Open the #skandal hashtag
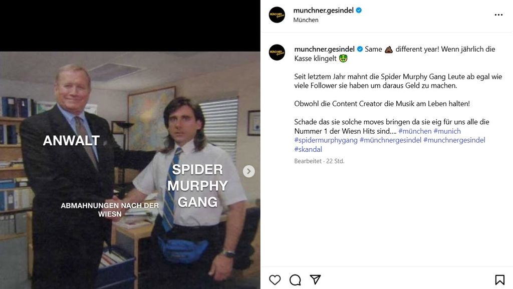This screenshot has height=289, width=513. tap(308, 149)
